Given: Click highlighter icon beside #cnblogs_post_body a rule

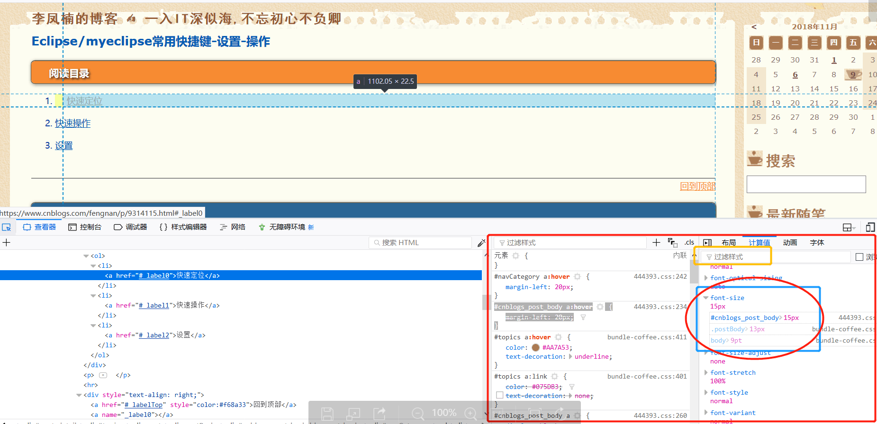Looking at the screenshot, I should pyautogui.click(x=577, y=416).
